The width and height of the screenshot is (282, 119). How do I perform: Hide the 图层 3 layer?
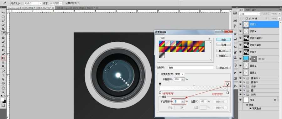pos(240,52)
